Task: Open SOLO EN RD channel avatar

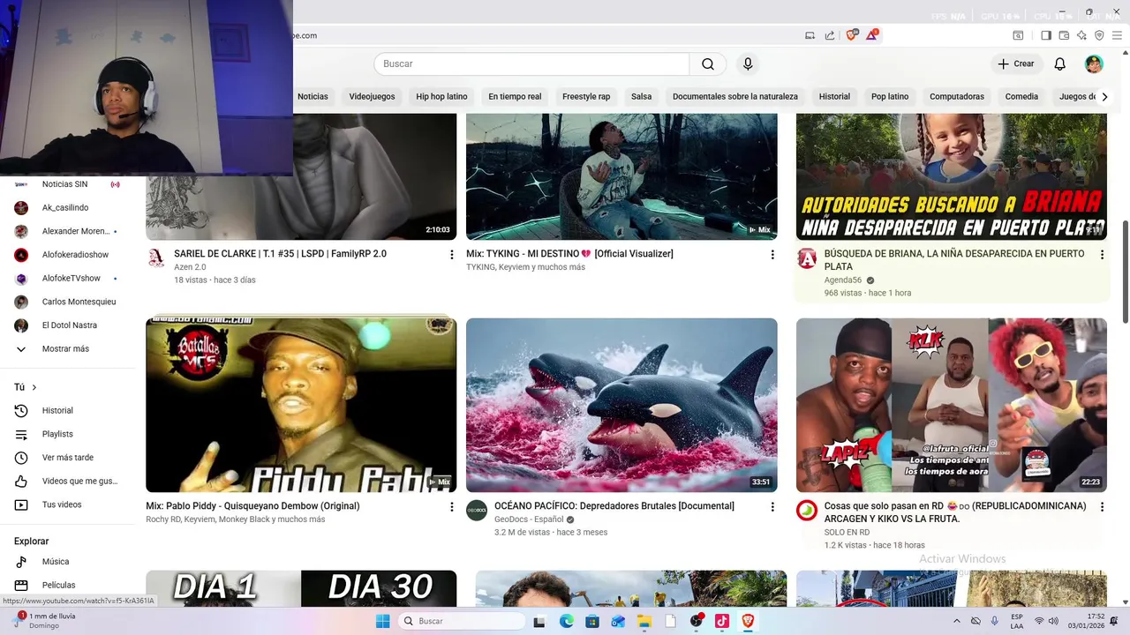Action: (x=807, y=511)
